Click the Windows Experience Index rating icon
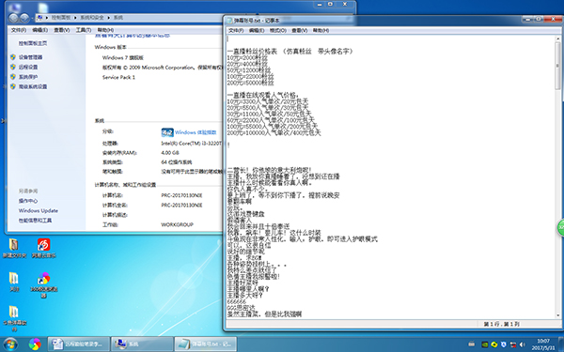This screenshot has height=352, width=564. click(167, 132)
